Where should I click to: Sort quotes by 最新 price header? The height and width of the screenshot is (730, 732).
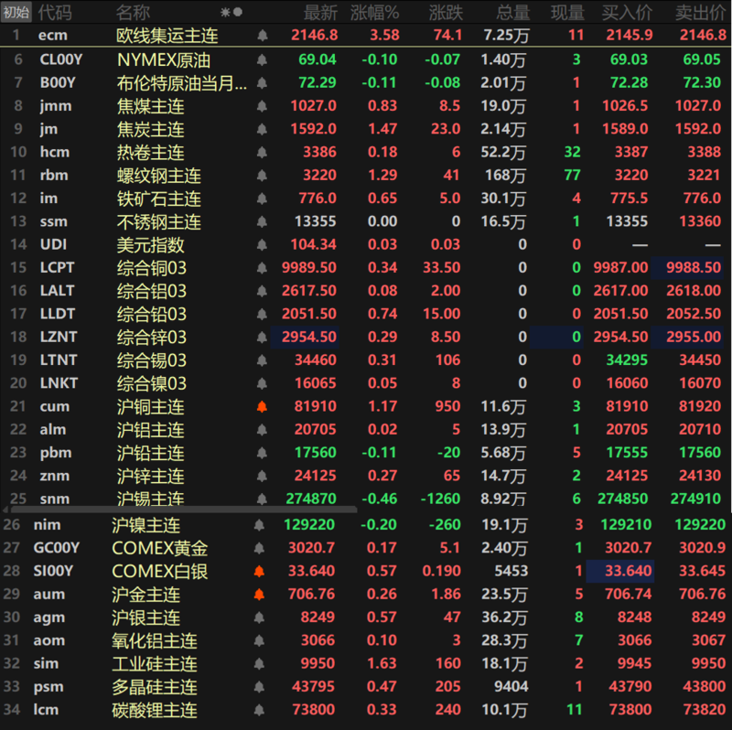coord(320,13)
